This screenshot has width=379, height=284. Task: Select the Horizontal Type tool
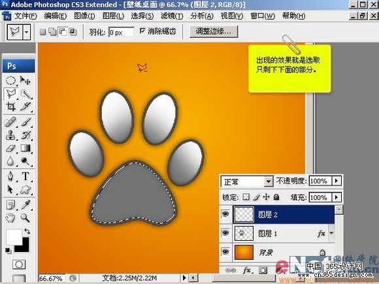click(25, 176)
